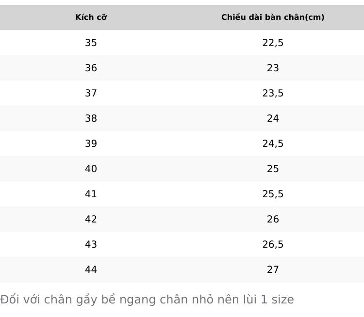Select size 36 cell
The height and width of the screenshot is (317, 364).
point(91,68)
